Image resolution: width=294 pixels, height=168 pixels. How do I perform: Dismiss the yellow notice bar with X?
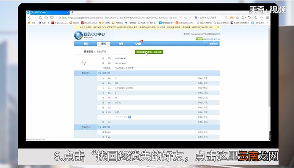[x=218, y=27]
